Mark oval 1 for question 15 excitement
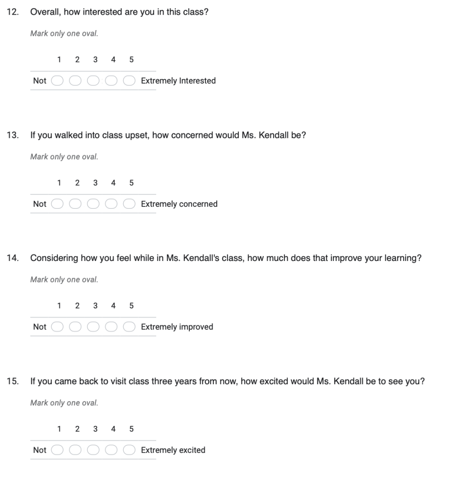455x481 pixels. coord(57,450)
